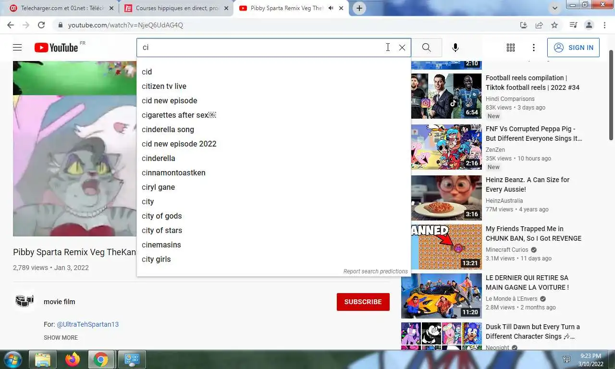Open Football reels compilation thumbnail
Screen dimensions: 615x369
pyautogui.click(x=446, y=96)
